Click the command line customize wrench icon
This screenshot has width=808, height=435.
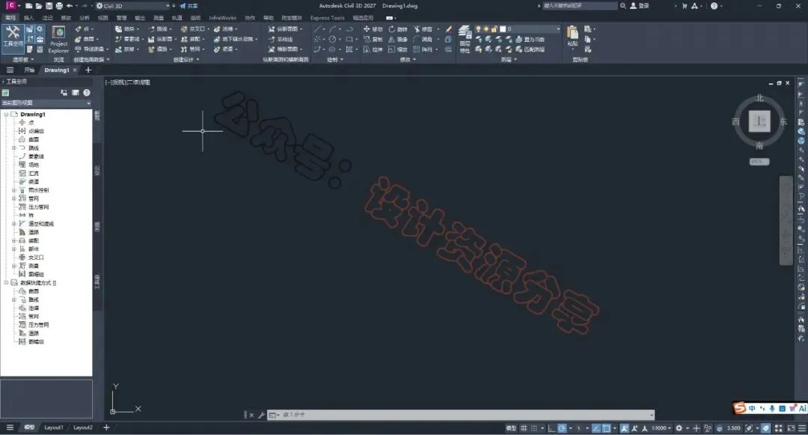coord(261,415)
